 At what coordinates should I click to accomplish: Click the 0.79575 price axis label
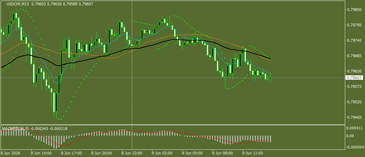tap(354, 86)
